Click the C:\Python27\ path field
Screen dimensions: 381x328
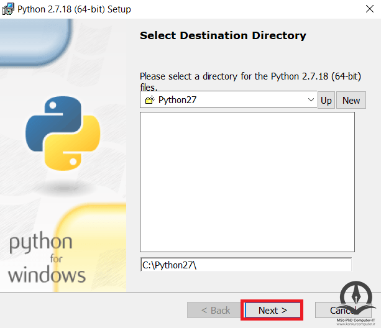246,265
